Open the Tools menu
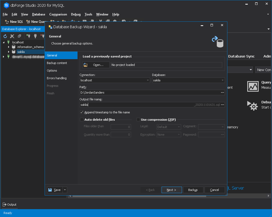Image resolution: width=272 pixels, height=217 pixels. click(x=88, y=14)
